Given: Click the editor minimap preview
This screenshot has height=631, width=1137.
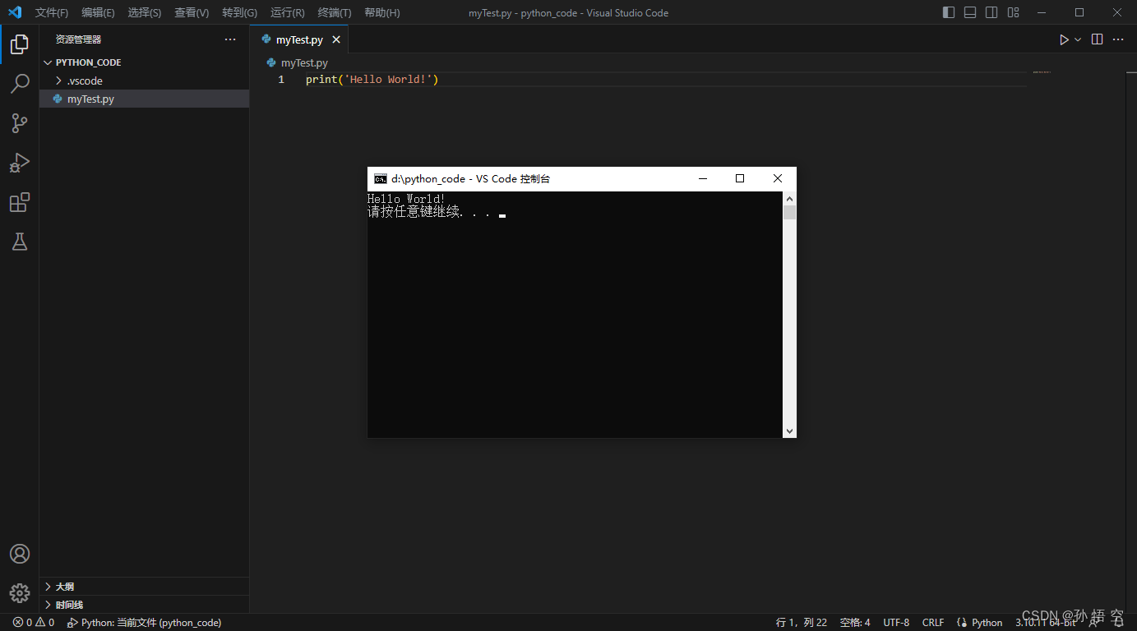Looking at the screenshot, I should pyautogui.click(x=1042, y=72).
